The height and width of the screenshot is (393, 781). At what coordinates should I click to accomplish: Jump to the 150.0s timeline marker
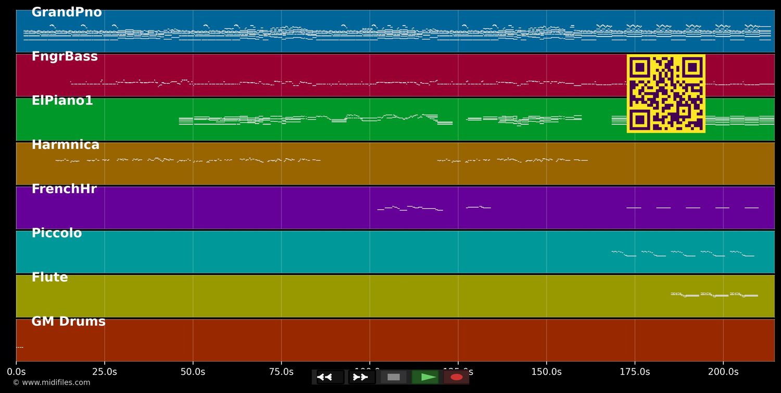(546, 372)
